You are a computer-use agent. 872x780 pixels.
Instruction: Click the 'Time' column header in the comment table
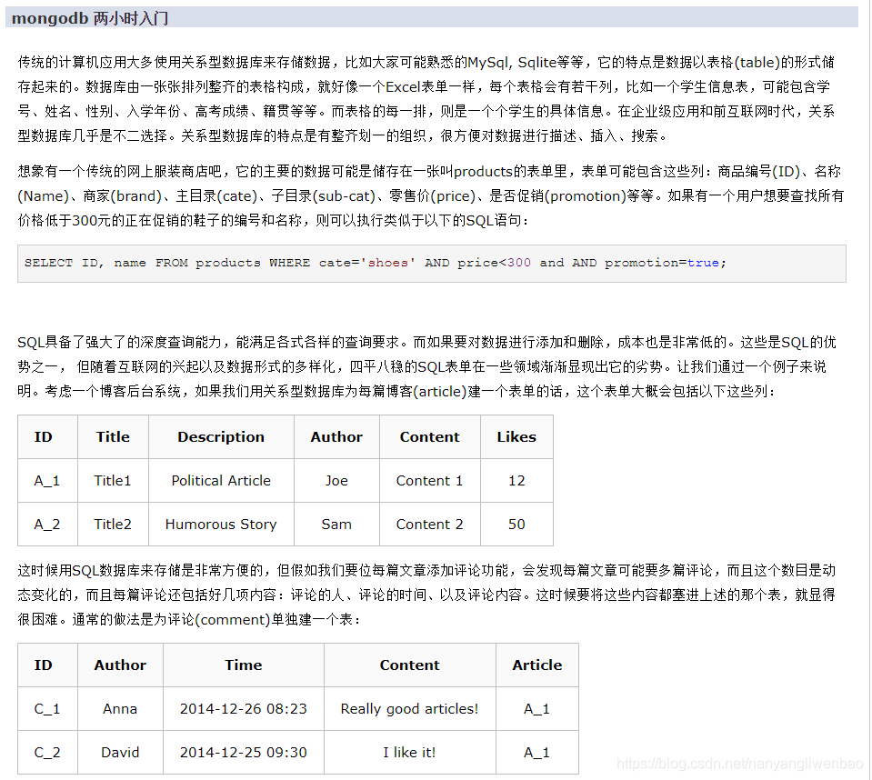(x=244, y=665)
